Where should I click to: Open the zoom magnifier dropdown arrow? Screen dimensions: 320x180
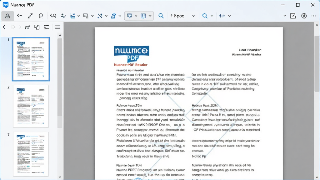212,16
